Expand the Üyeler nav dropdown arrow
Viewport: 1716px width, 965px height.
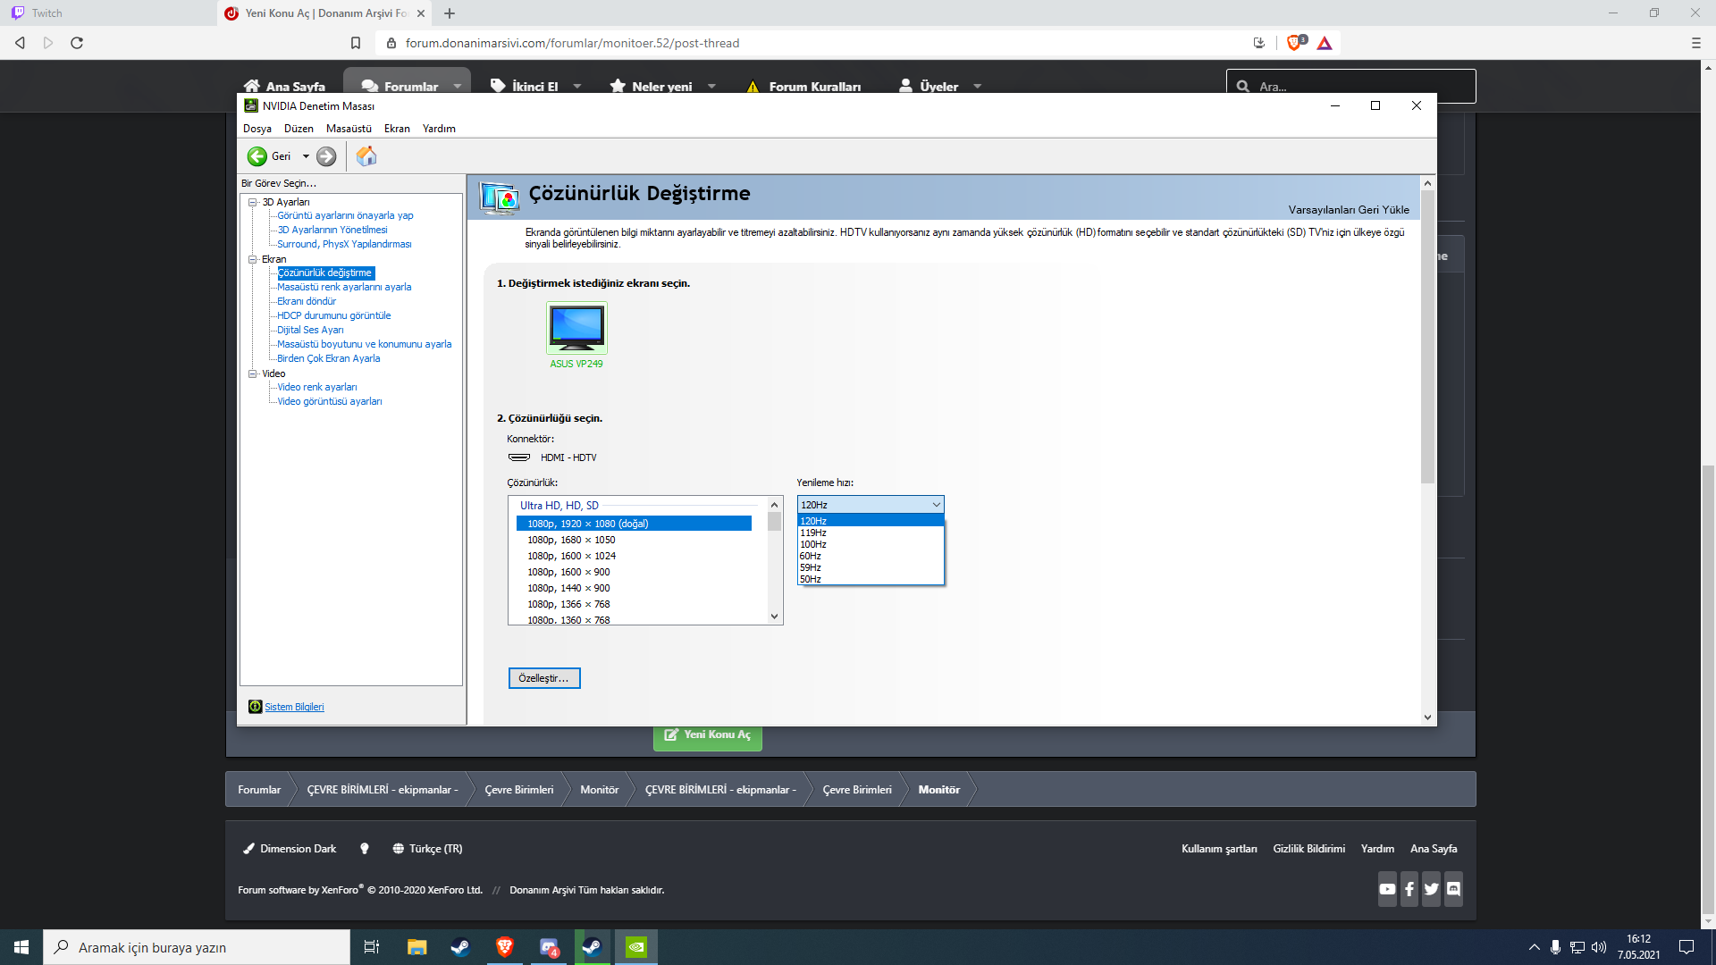978,87
